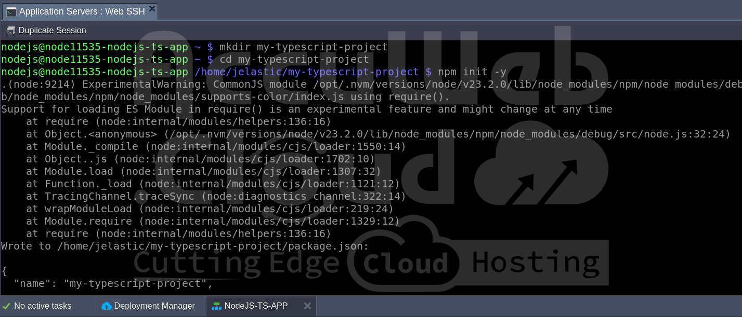Open the Deployment Manager
The height and width of the screenshot is (317, 742).
(154, 306)
